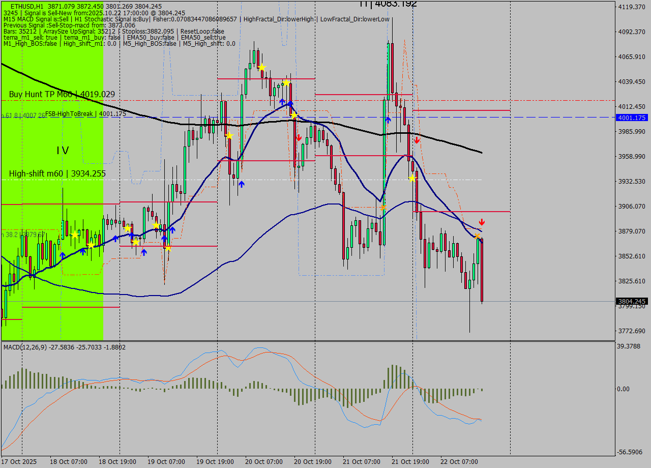Click the 17 Oct 2025 date label
This screenshot has width=651, height=468.
[19, 462]
